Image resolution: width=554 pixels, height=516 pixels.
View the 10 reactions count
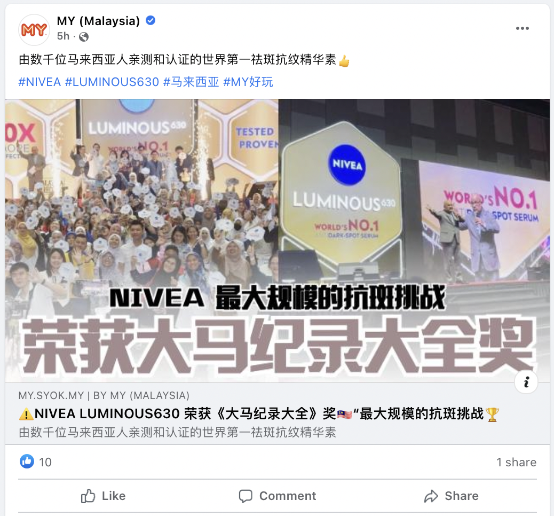[45, 462]
